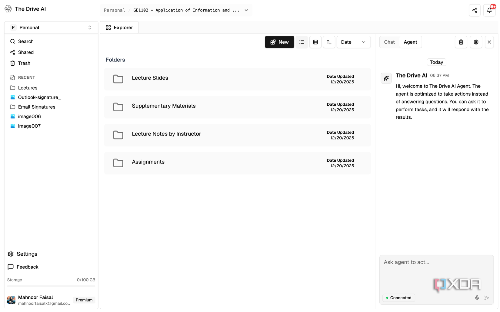Open the Date sort dropdown
The width and height of the screenshot is (500, 312).
(x=353, y=42)
